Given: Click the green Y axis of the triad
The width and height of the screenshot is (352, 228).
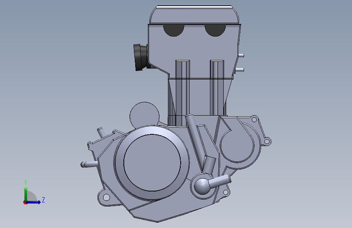Looking at the screenshot, I should tap(26, 194).
